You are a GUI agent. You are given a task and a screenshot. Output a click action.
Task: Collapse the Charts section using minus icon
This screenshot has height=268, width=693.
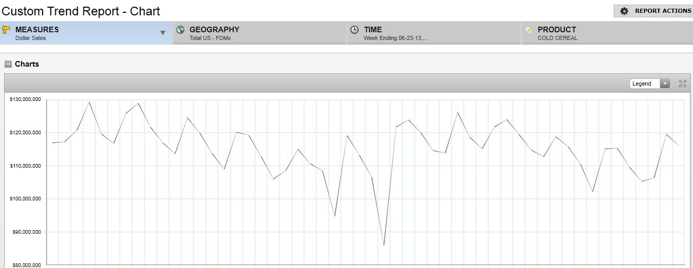tap(8, 64)
